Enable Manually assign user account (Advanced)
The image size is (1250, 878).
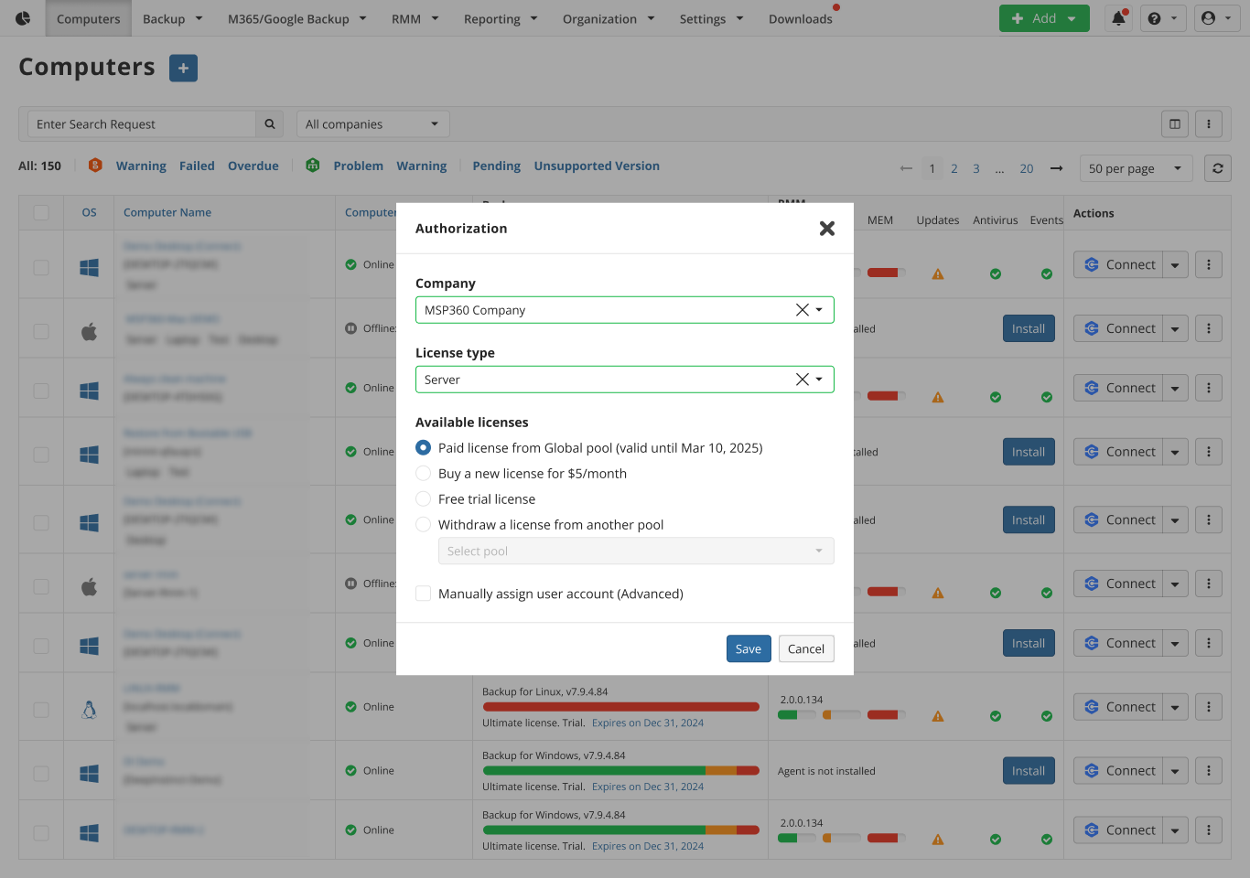coord(423,594)
